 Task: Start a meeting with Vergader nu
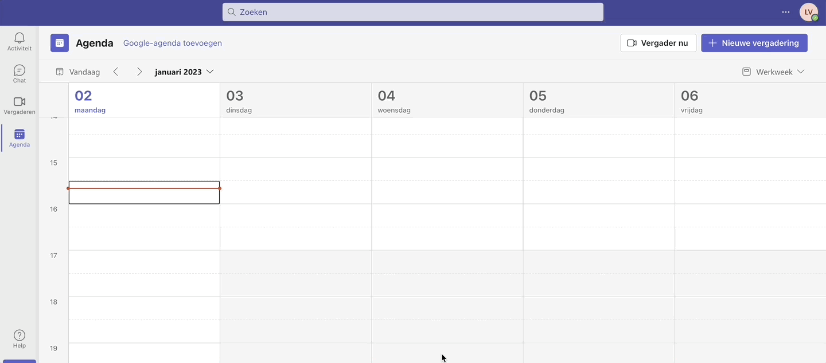pyautogui.click(x=658, y=42)
